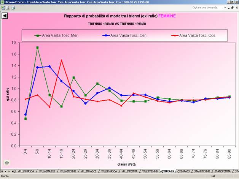Restore the workbook window (inner restore)

233,8
